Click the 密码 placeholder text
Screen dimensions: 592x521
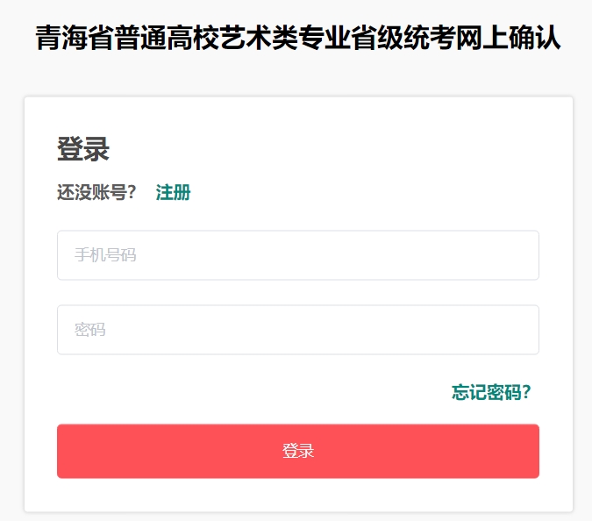click(x=90, y=330)
